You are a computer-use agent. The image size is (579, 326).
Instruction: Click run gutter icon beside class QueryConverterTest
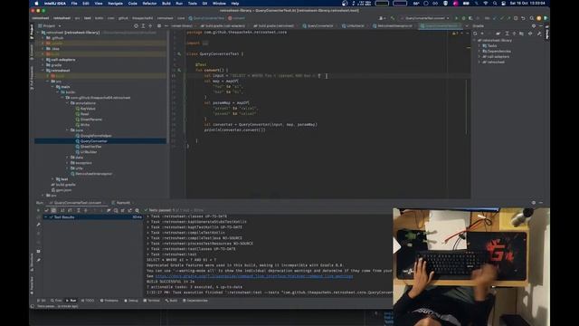tap(179, 54)
